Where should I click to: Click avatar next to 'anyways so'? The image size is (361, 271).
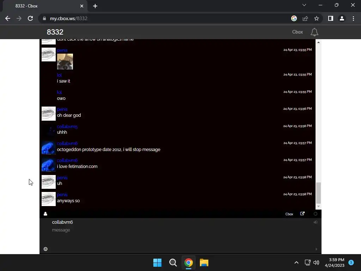coord(49,199)
